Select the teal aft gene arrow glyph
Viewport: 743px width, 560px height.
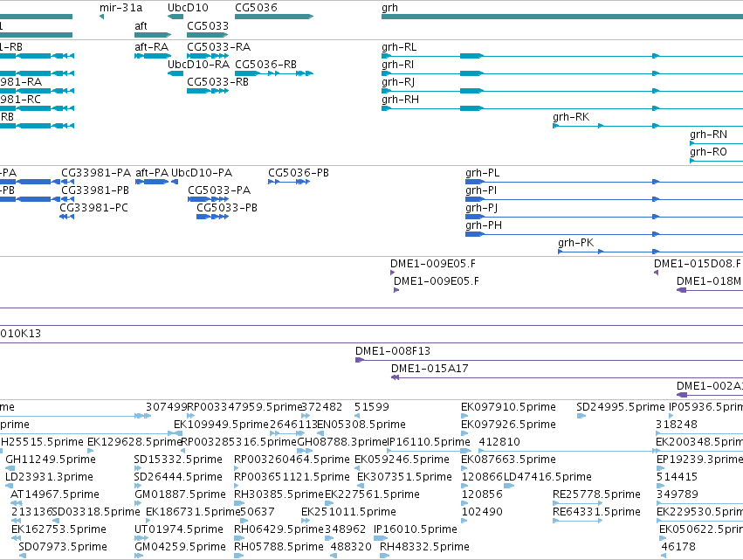pyautogui.click(x=153, y=35)
